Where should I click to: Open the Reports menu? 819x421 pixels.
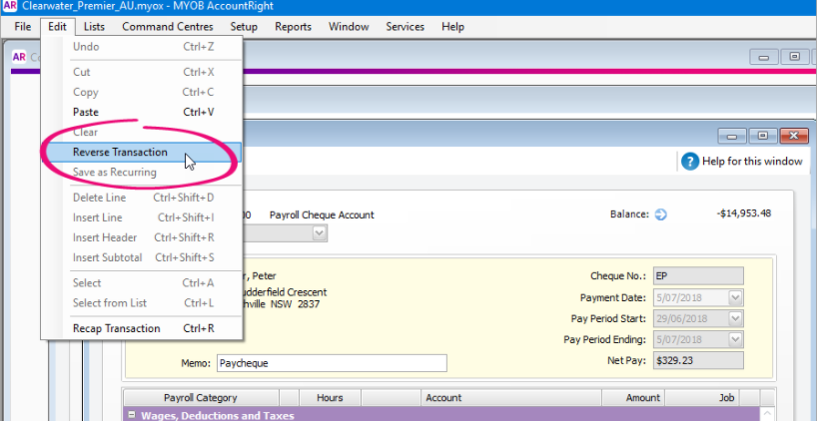293,27
